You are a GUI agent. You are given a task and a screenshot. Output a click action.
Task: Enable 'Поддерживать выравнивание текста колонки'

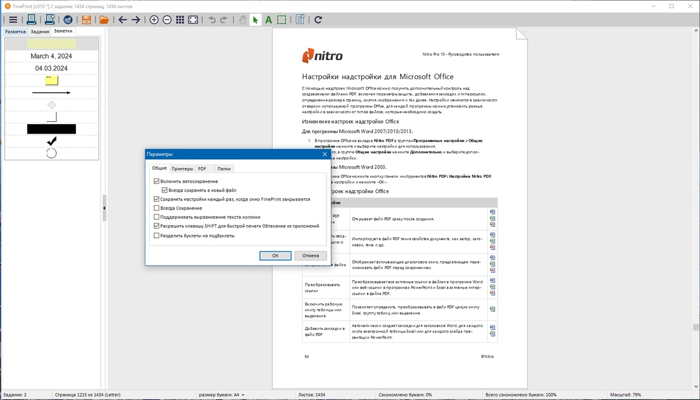pos(156,217)
